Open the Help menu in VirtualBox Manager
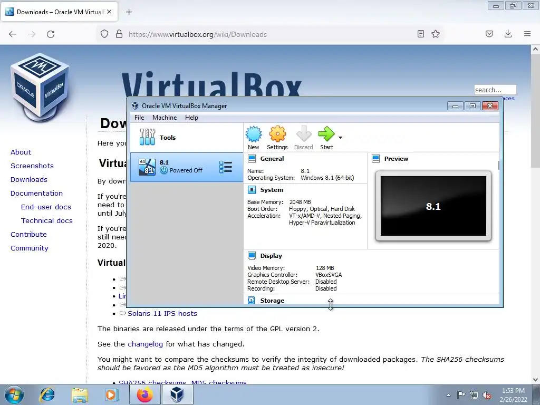This screenshot has height=405, width=540. coord(191,118)
